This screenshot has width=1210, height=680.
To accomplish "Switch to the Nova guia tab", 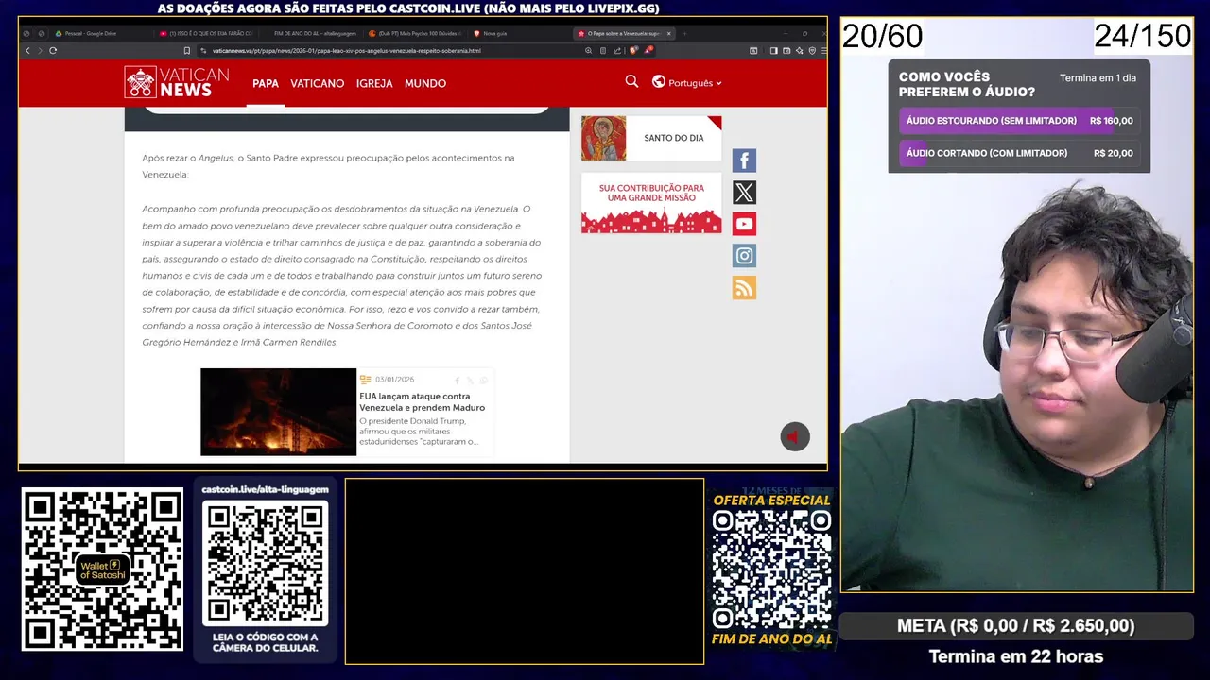I will click(518, 33).
